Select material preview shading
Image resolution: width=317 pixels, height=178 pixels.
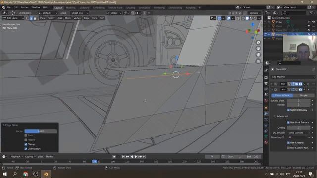(251, 18)
